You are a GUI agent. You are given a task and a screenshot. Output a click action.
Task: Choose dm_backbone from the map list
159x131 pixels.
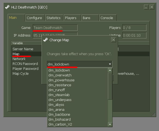tap(78, 115)
